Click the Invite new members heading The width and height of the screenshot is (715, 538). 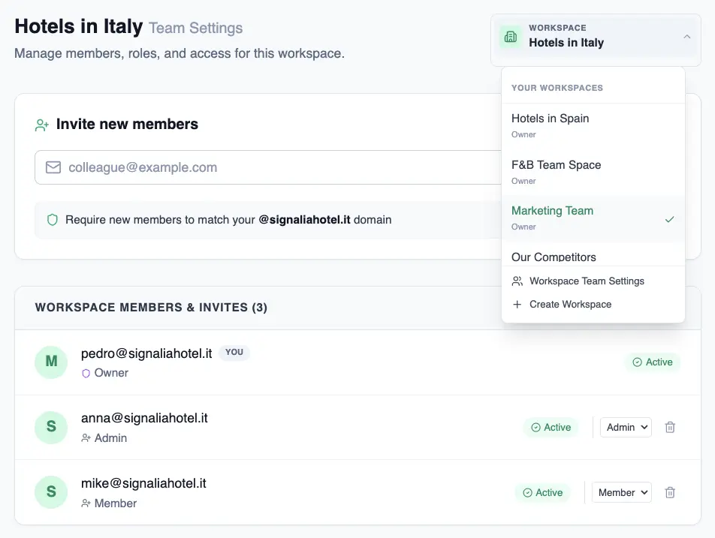pyautogui.click(x=127, y=125)
